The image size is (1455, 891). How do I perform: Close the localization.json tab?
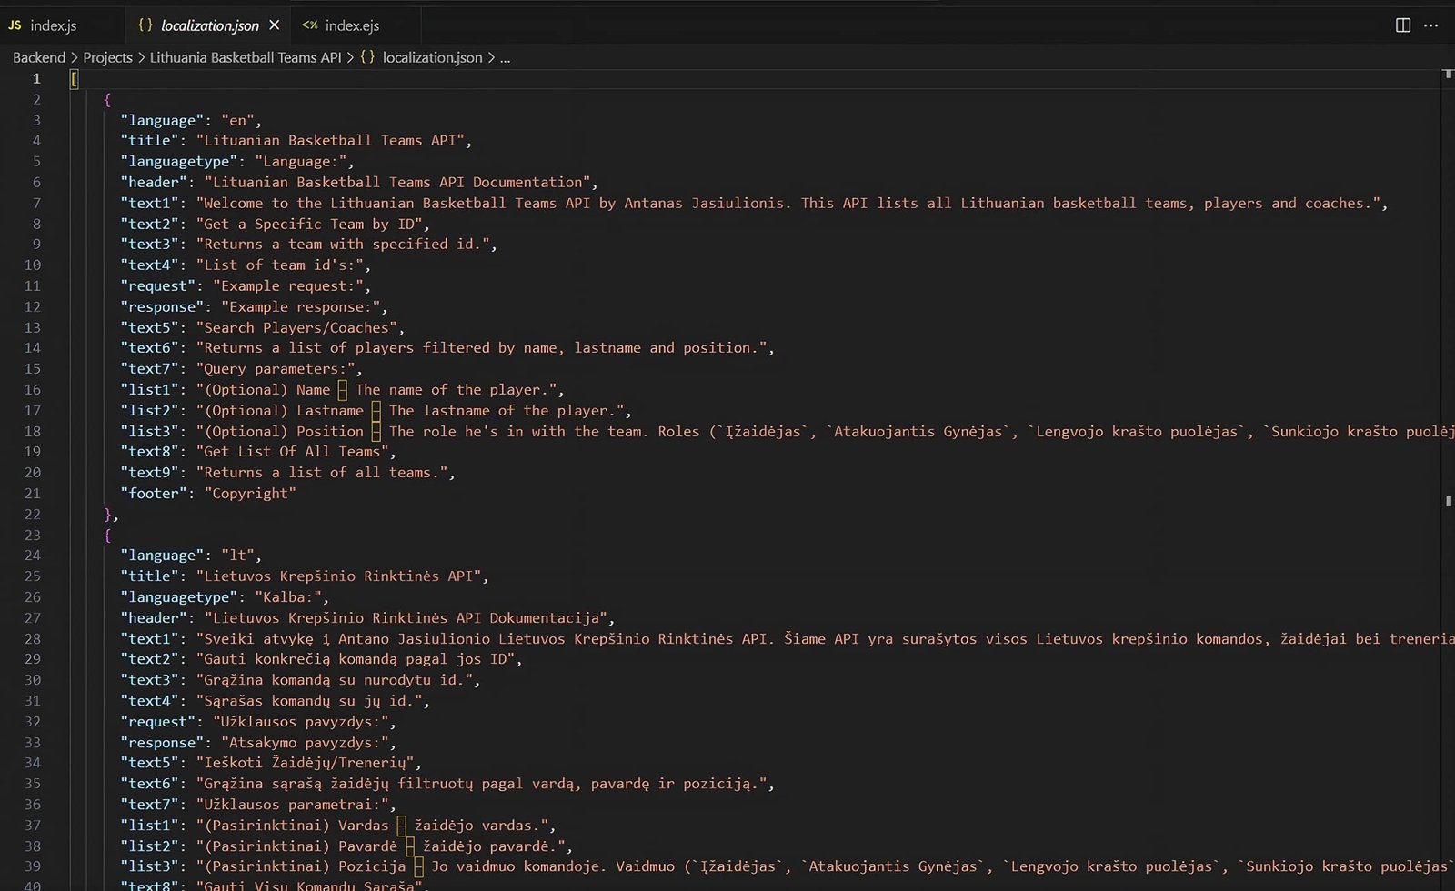click(275, 25)
